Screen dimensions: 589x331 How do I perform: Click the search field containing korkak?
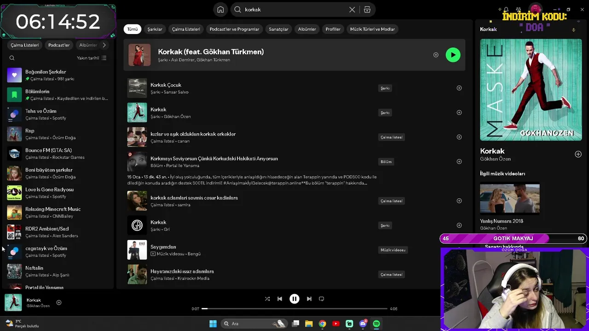pyautogui.click(x=294, y=10)
